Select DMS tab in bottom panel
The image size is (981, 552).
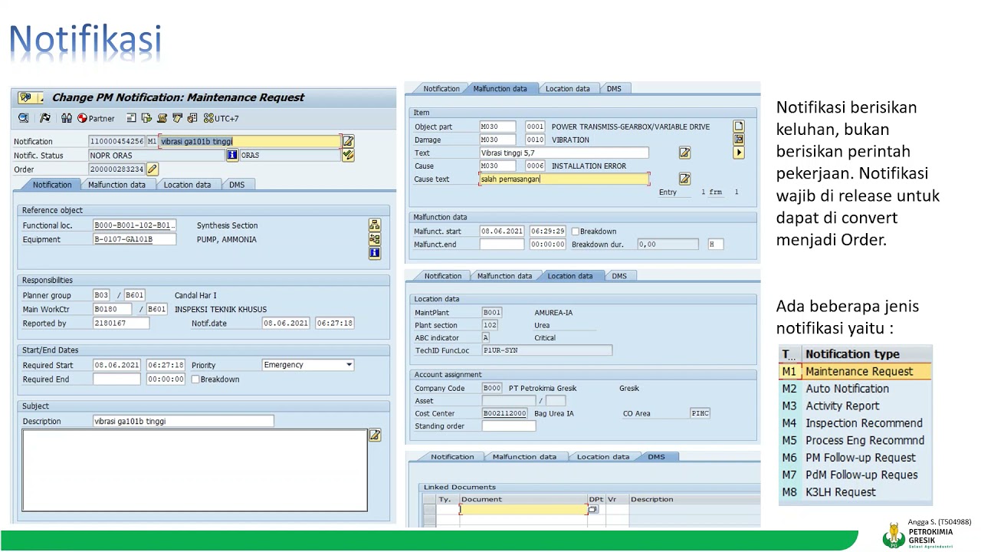click(x=657, y=457)
